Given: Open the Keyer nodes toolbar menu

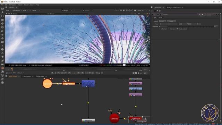Looking at the screenshot, I should click(x=2, y=31).
